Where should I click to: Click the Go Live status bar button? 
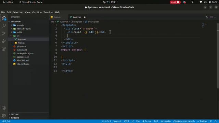(x=147, y=121)
